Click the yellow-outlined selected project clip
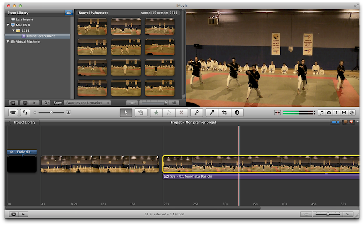 261,164
